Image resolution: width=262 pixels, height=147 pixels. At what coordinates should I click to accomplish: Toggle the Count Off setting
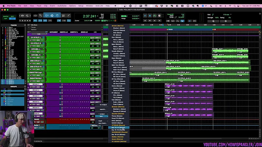[170, 14]
